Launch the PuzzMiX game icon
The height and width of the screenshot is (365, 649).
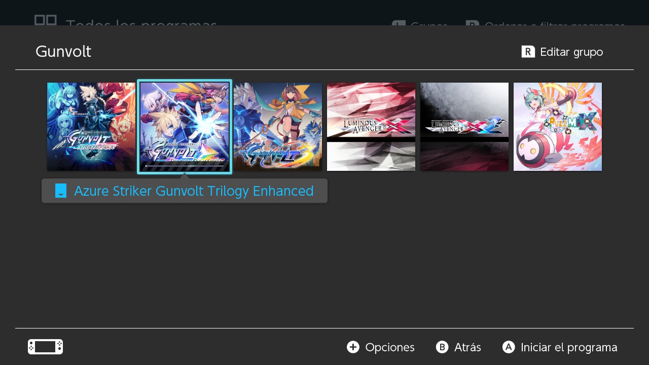coord(558,127)
